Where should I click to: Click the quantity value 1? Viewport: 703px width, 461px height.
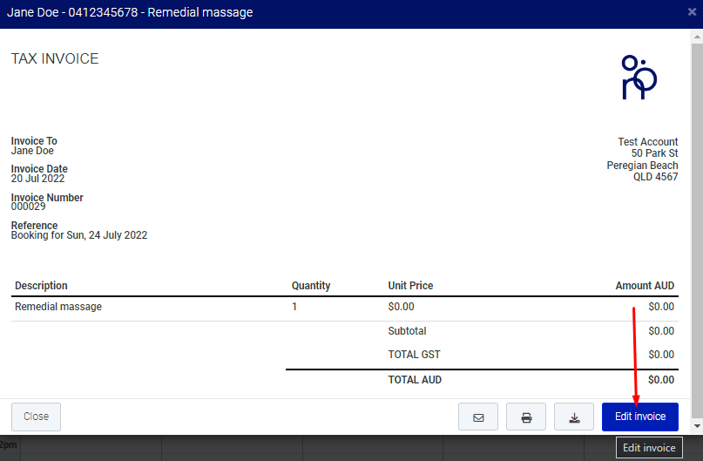[294, 307]
